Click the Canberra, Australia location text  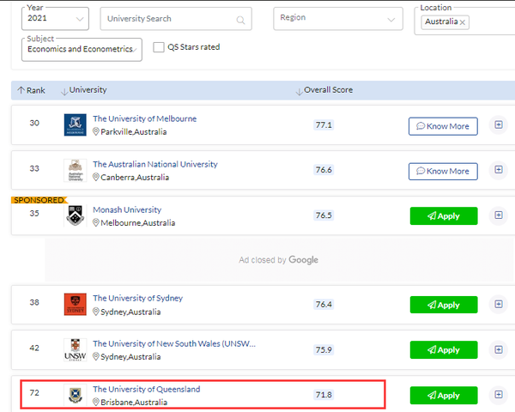pos(135,178)
